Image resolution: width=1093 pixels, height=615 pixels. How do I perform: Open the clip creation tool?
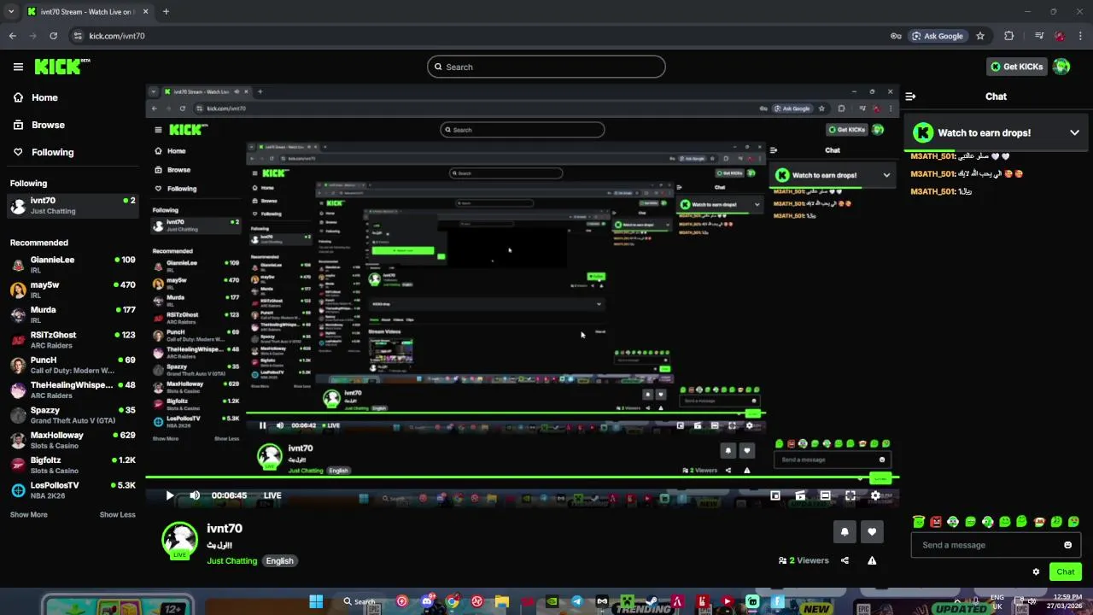[800, 495]
